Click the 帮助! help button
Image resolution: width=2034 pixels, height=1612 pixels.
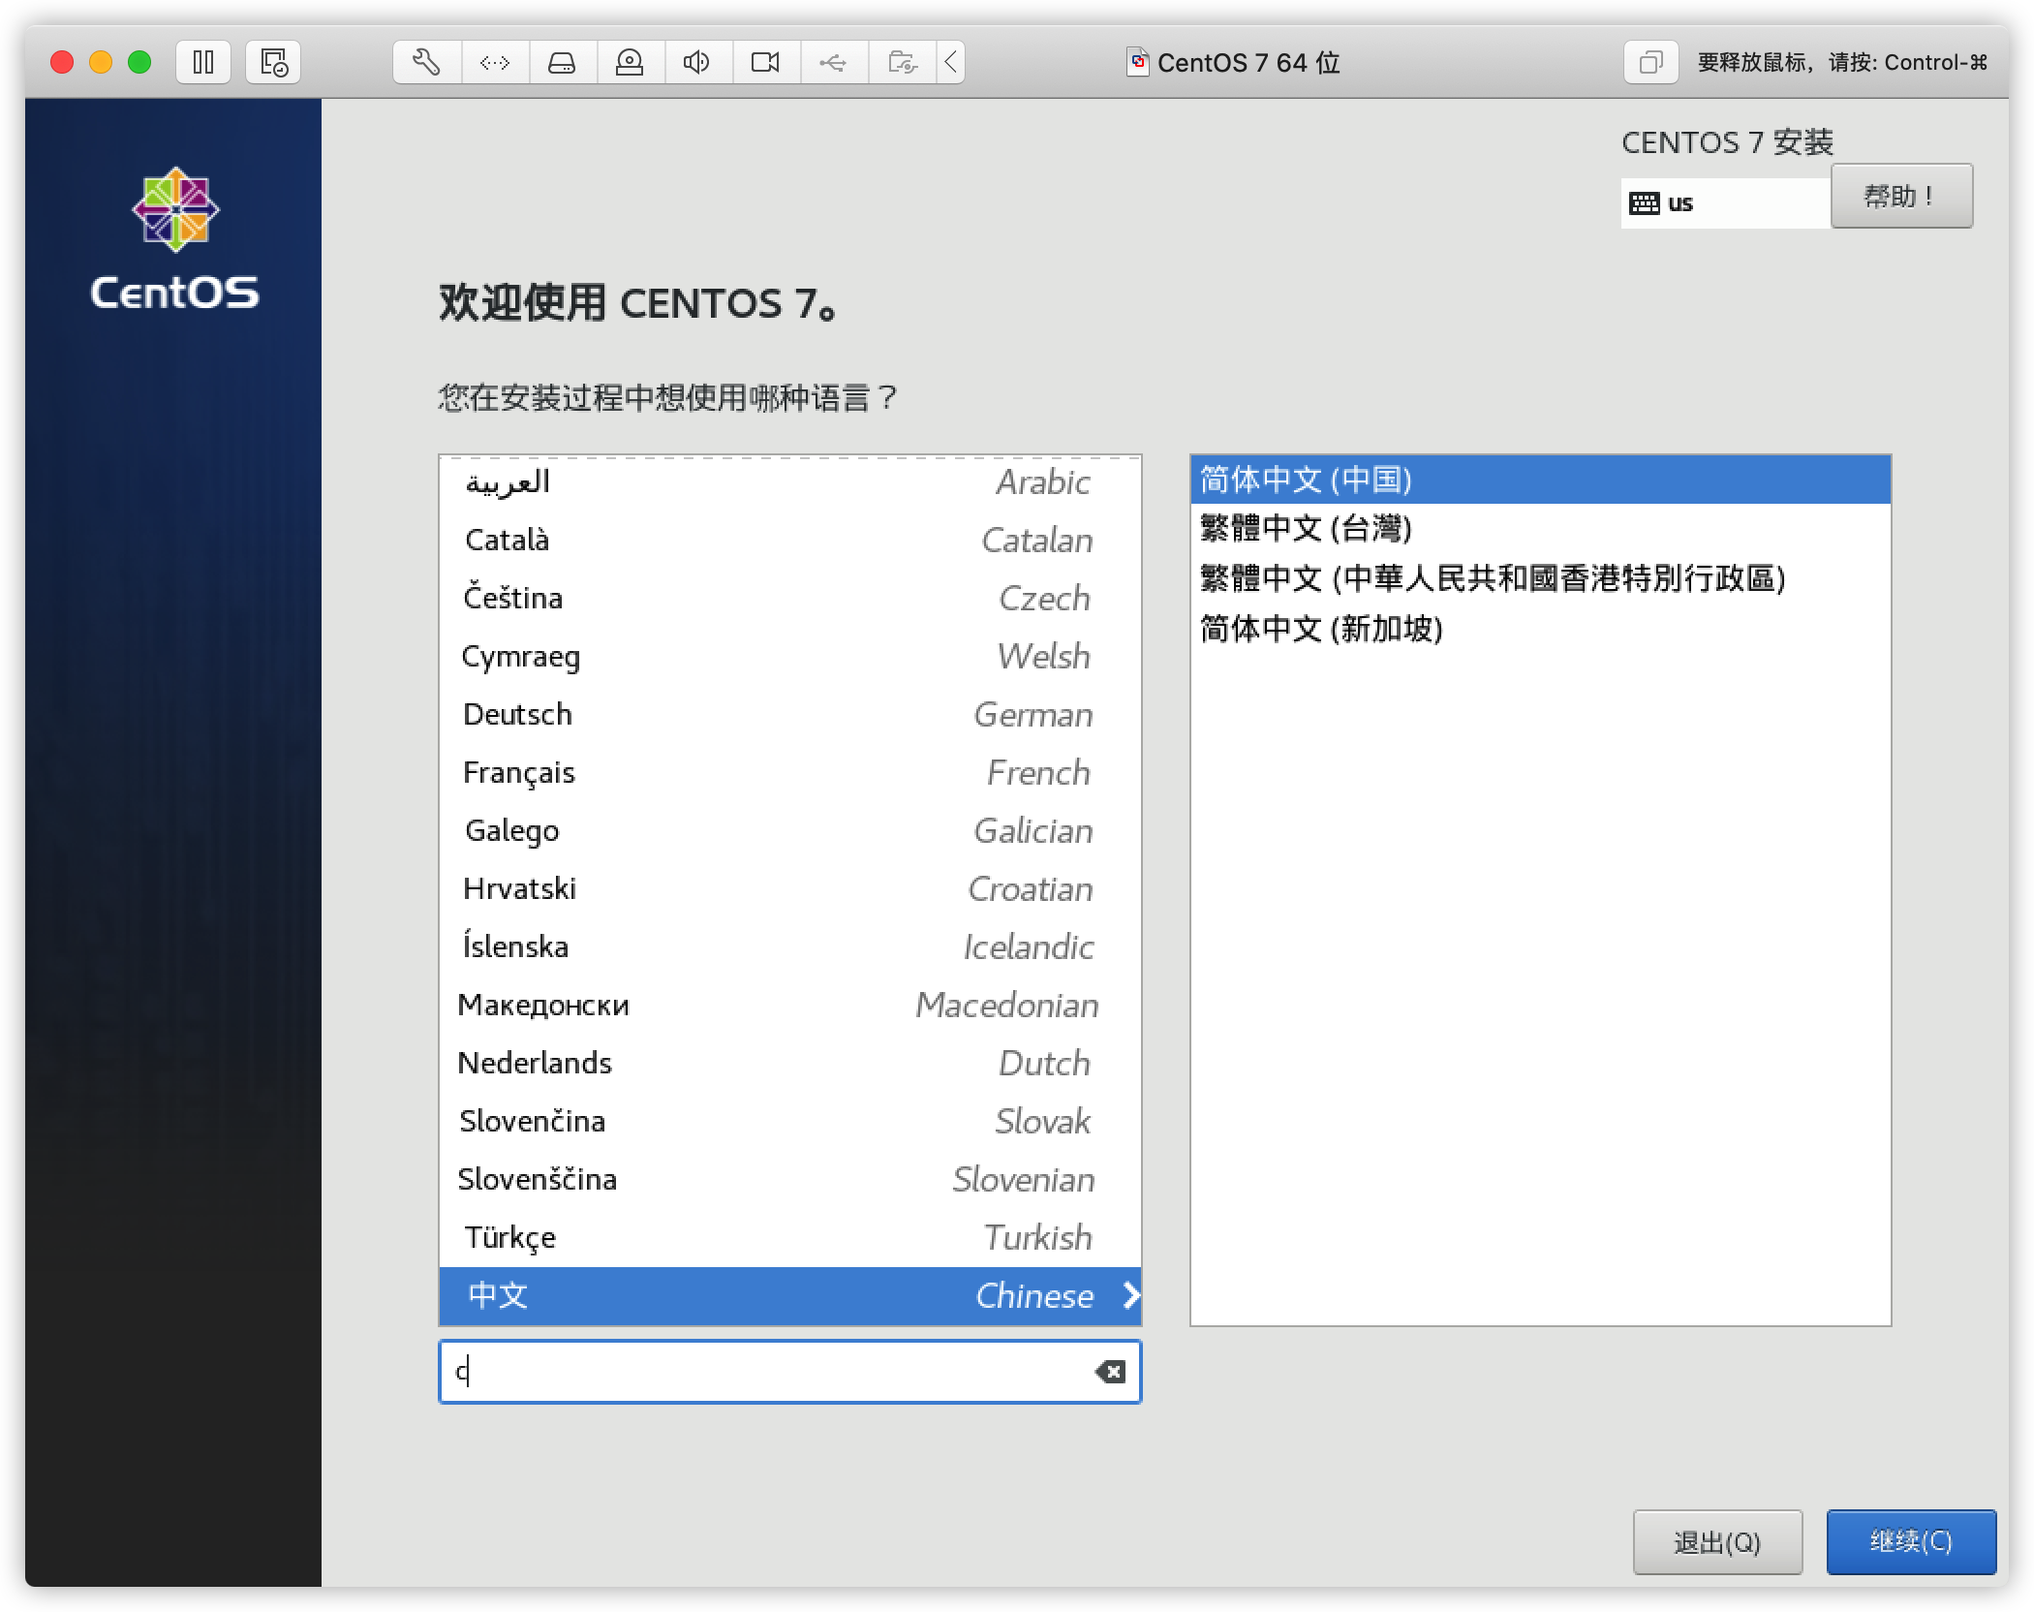click(1900, 197)
